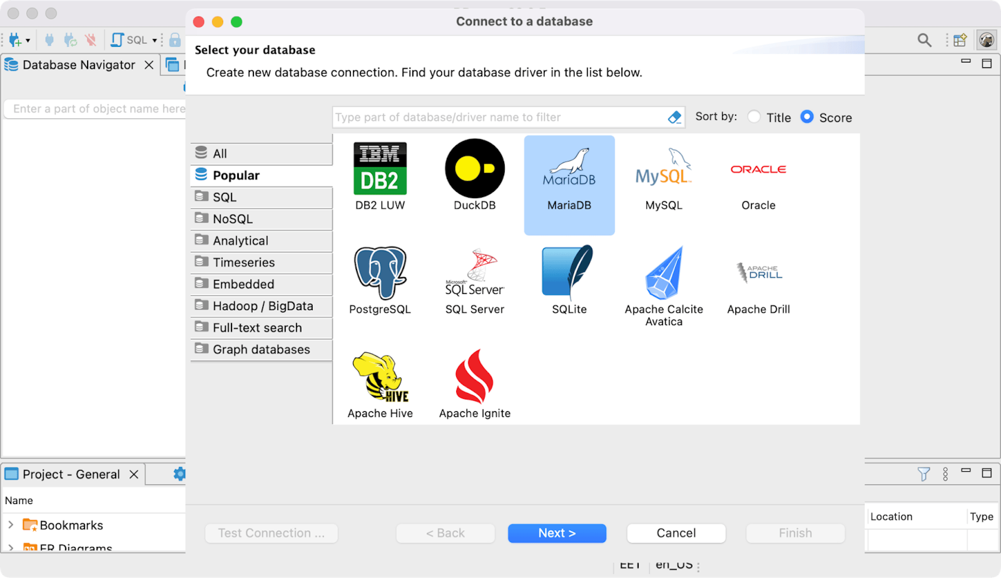Screen dimensions: 1001x578
Task: Select the PostgreSQL elephant icon
Action: 380,273
